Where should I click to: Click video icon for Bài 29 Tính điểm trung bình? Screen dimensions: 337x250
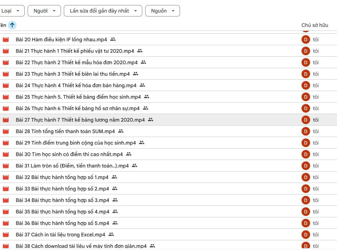point(6,143)
